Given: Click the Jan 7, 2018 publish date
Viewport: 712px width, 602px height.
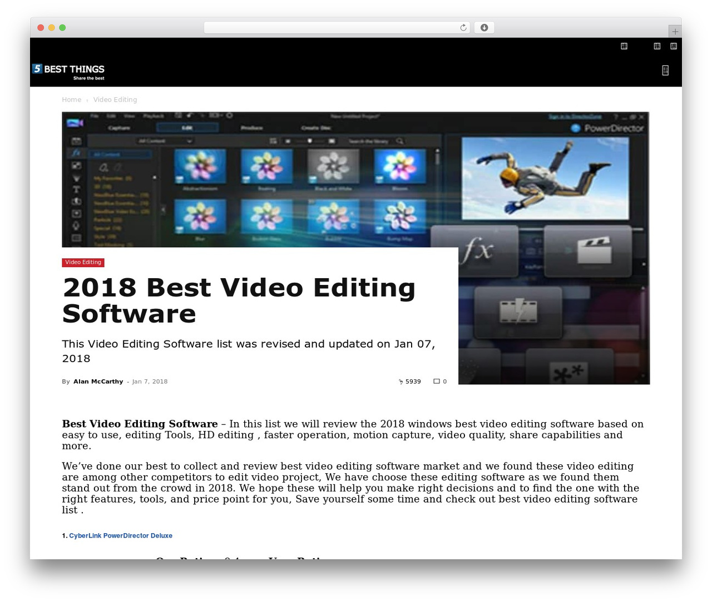Looking at the screenshot, I should (150, 382).
